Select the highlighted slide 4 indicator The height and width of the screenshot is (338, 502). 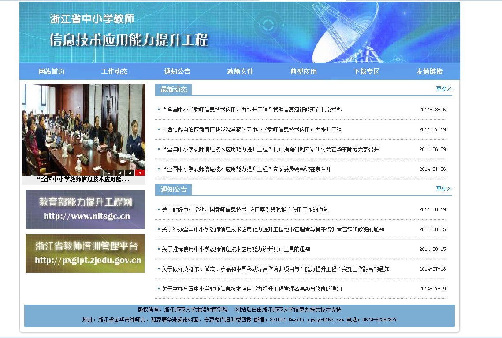(x=140, y=173)
